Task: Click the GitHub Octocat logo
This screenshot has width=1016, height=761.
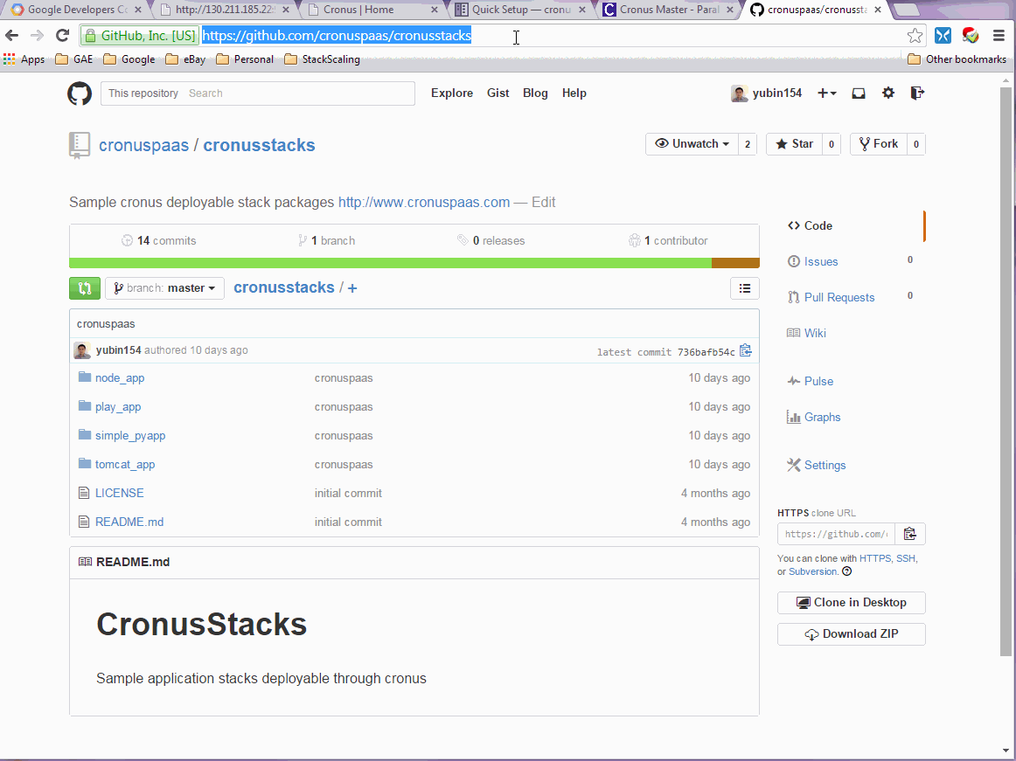Action: pos(80,93)
